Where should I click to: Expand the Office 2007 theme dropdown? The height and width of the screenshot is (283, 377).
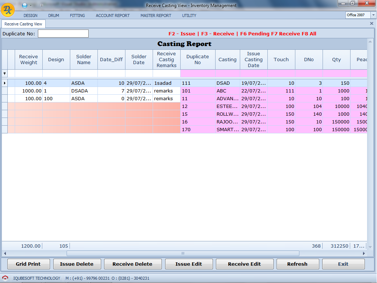tap(373, 15)
